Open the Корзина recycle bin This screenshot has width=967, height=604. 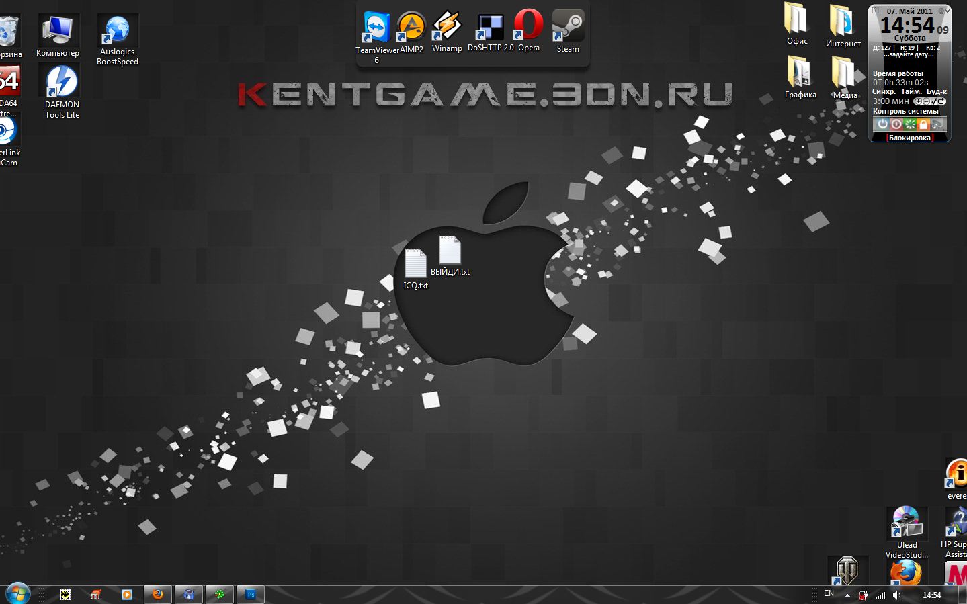9,36
